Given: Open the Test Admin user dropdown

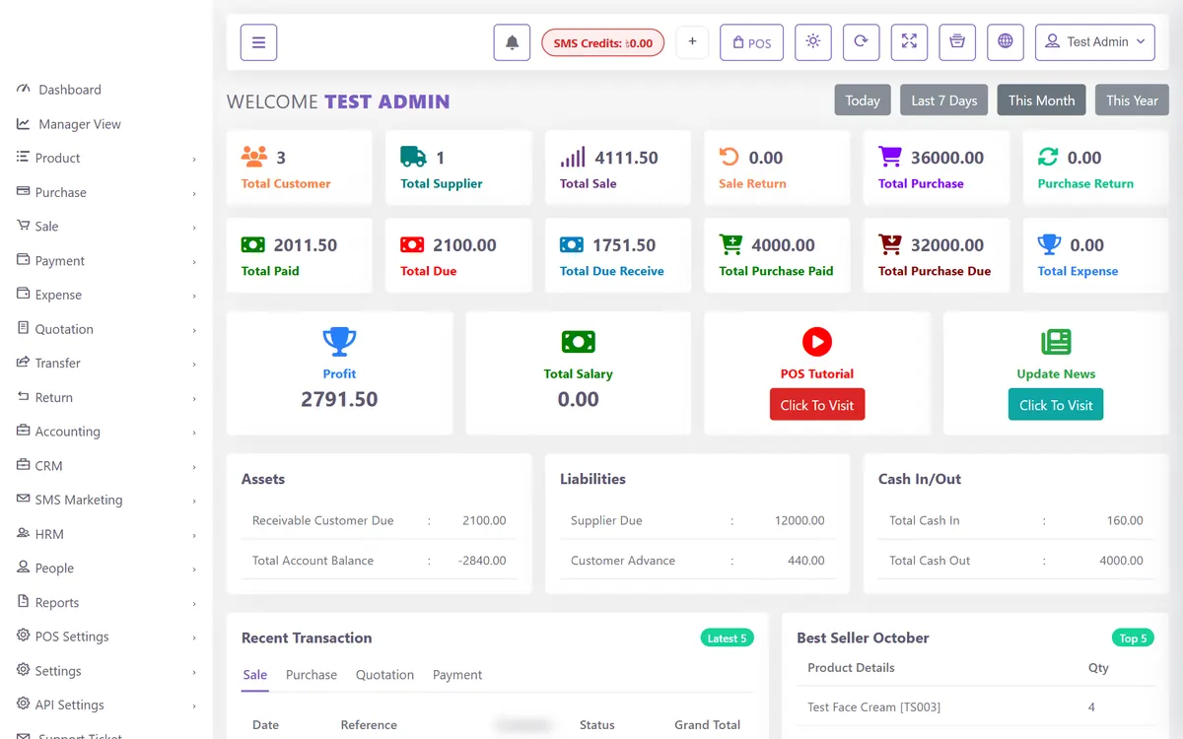Looking at the screenshot, I should [1094, 42].
